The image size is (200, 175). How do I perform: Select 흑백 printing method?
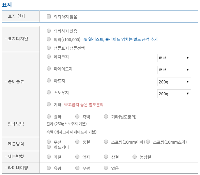click(77, 116)
